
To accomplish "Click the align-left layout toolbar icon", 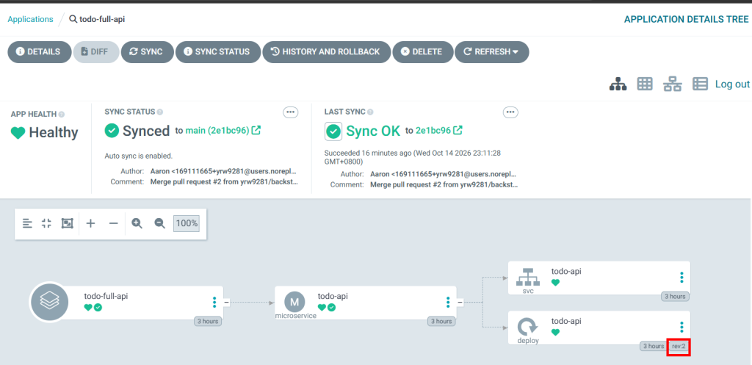I will click(27, 223).
